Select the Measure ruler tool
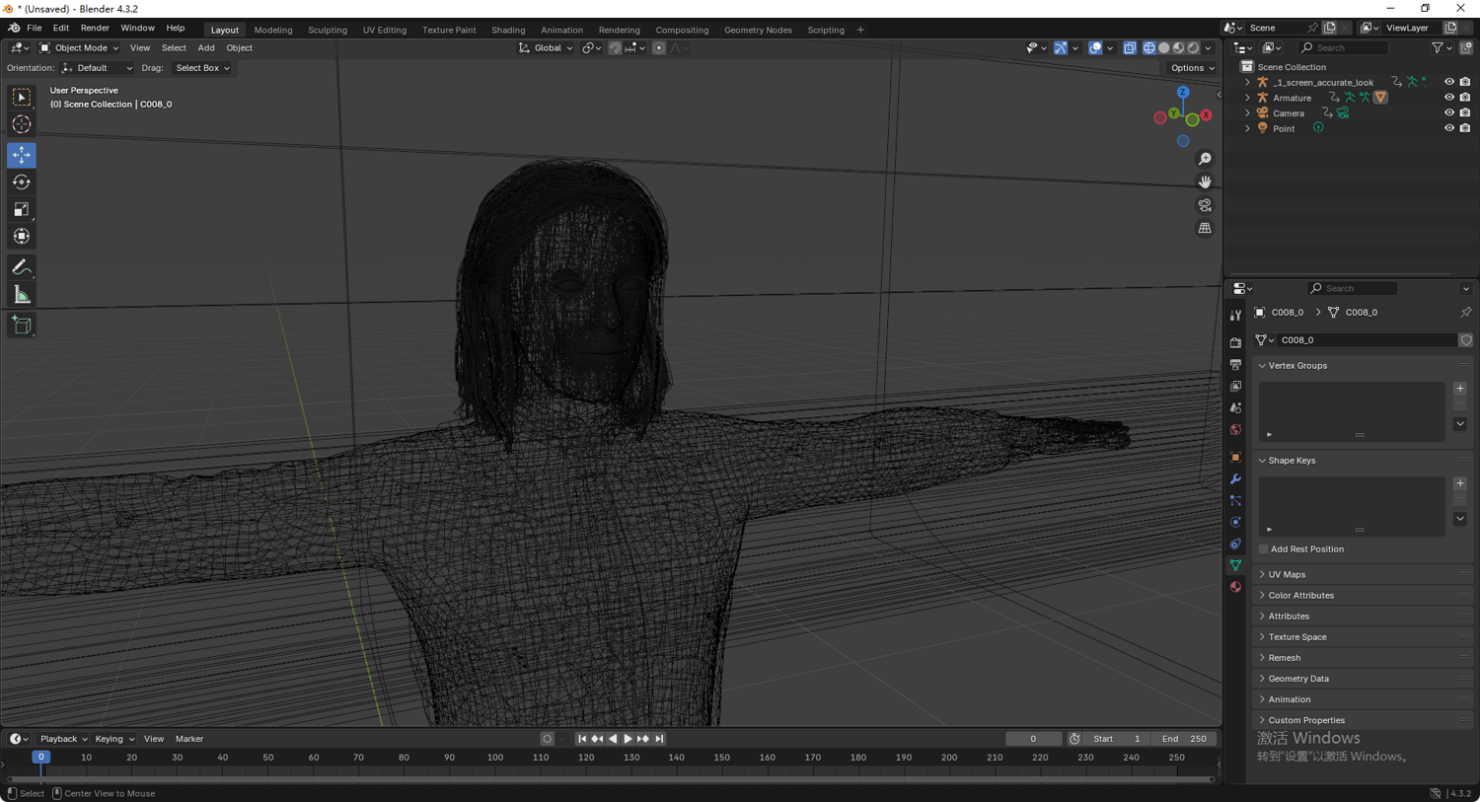Viewport: 1480px width, 802px height. tap(21, 295)
